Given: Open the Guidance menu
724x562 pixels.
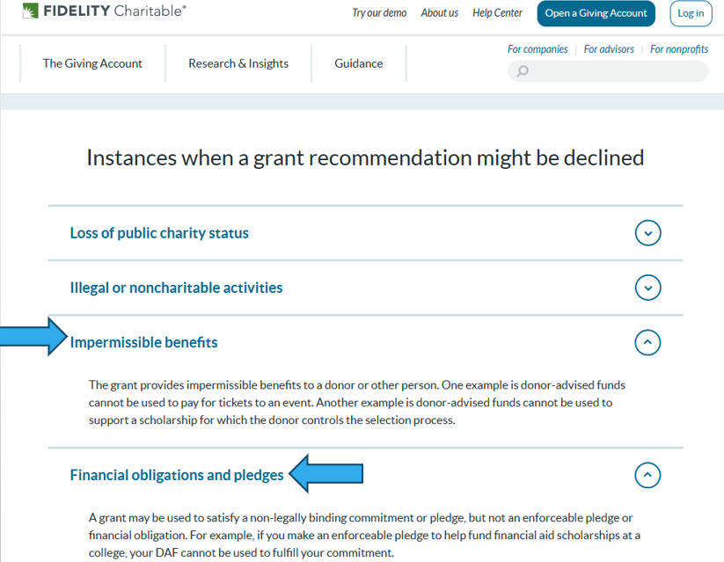Looking at the screenshot, I should click(x=359, y=63).
